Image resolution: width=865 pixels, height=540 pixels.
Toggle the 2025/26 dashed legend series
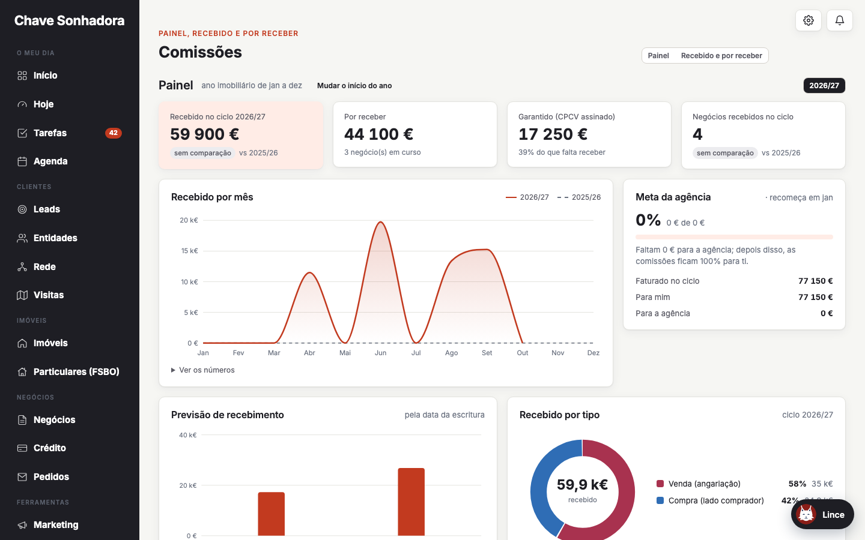tap(579, 197)
